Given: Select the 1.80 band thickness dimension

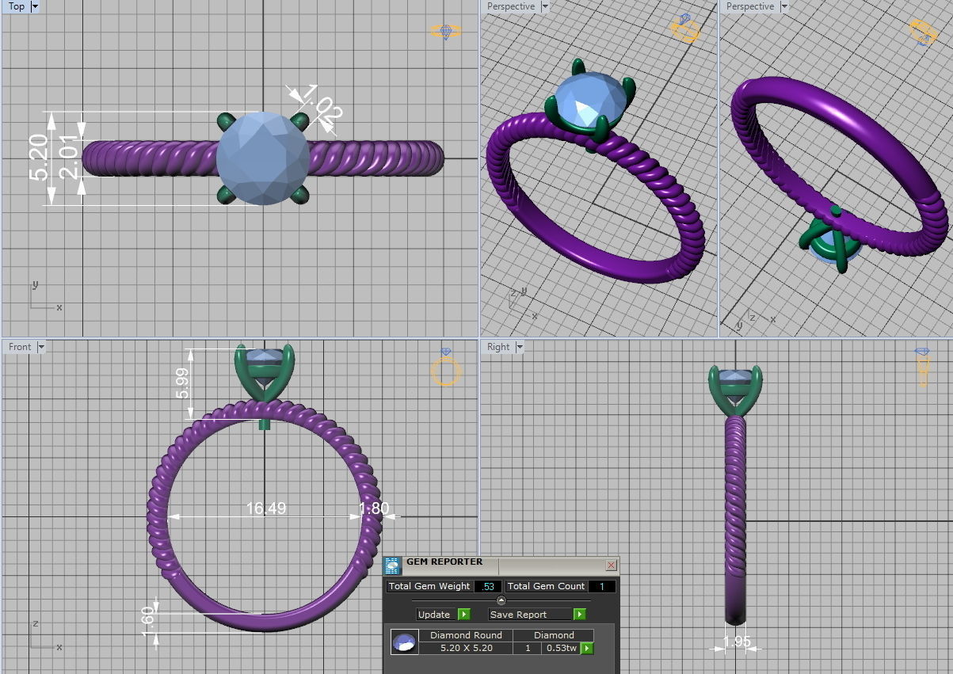Looking at the screenshot, I should coord(373,508).
